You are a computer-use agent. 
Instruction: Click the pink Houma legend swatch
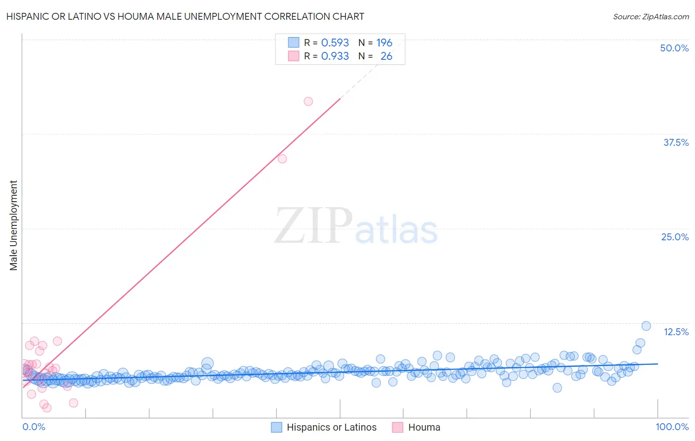coord(398,427)
